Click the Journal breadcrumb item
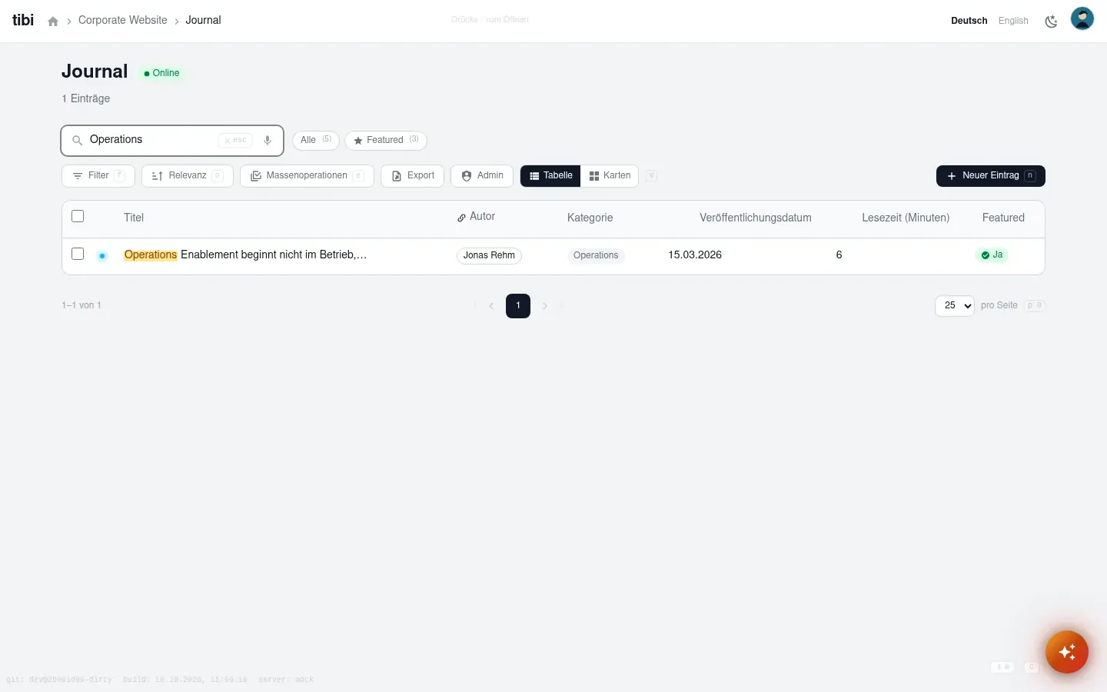Viewport: 1107px width, 692px height. 203,21
